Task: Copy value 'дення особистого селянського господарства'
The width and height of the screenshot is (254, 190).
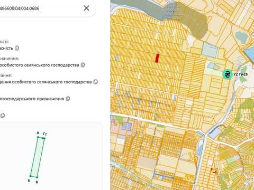Action: coord(96,82)
